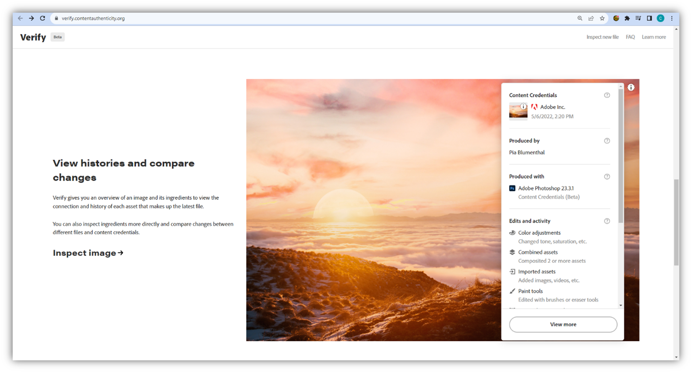Viewport: 692px width, 373px height.
Task: Open Chrome three-dot menu
Action: pyautogui.click(x=672, y=18)
